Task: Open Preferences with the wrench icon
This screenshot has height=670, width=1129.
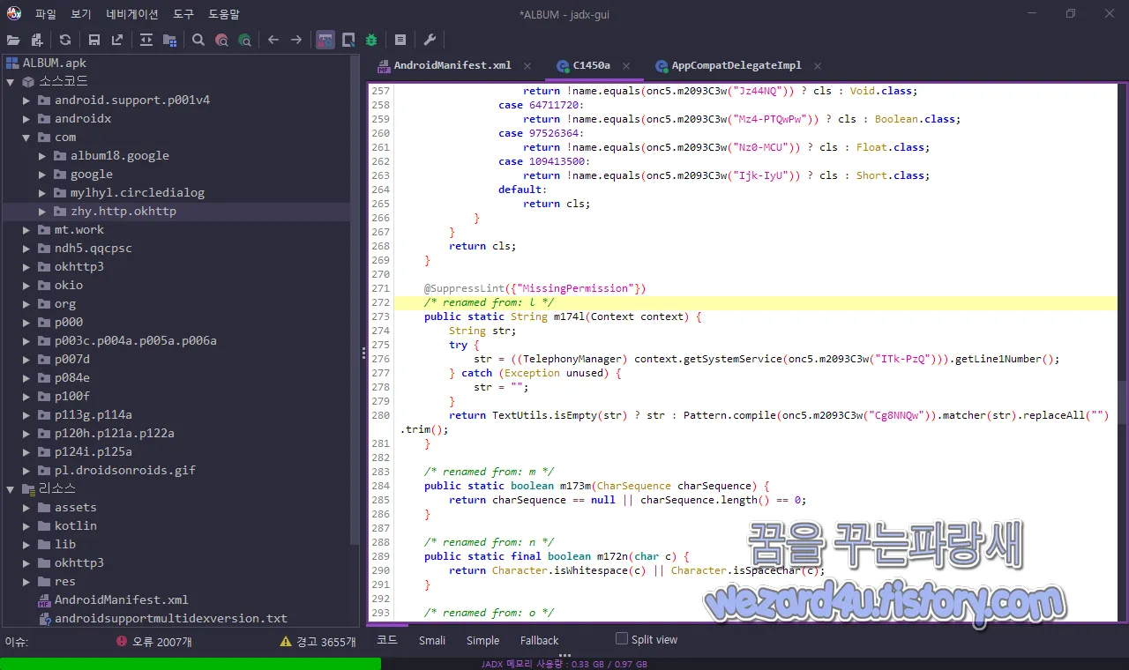Action: 430,40
